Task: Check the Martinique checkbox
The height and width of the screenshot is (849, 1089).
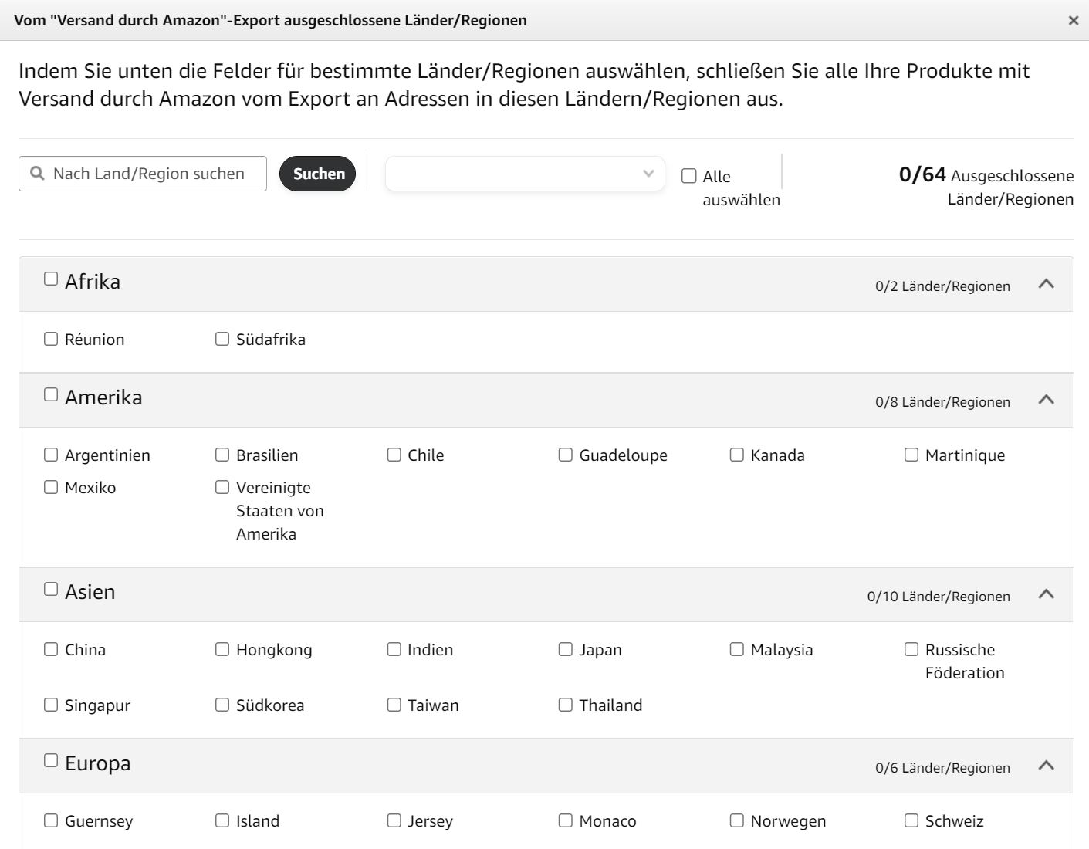Action: click(911, 455)
